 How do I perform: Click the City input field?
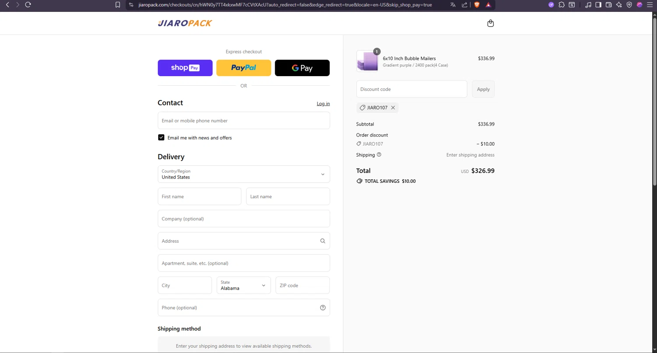pyautogui.click(x=184, y=285)
